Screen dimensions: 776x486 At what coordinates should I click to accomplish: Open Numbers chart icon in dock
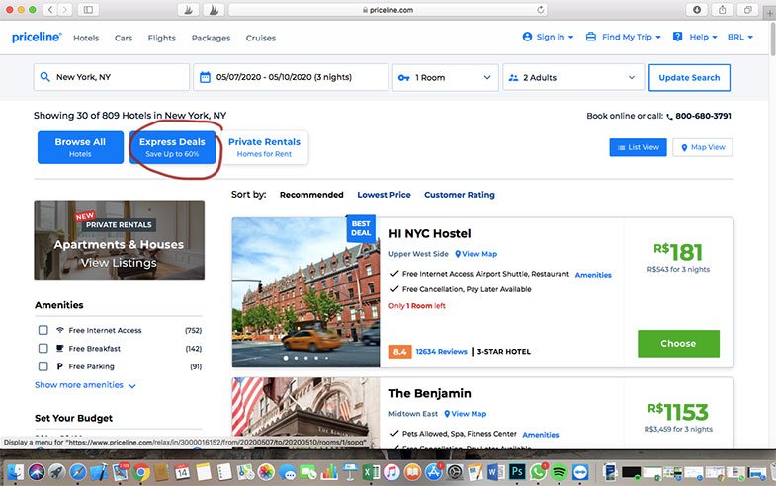click(328, 472)
